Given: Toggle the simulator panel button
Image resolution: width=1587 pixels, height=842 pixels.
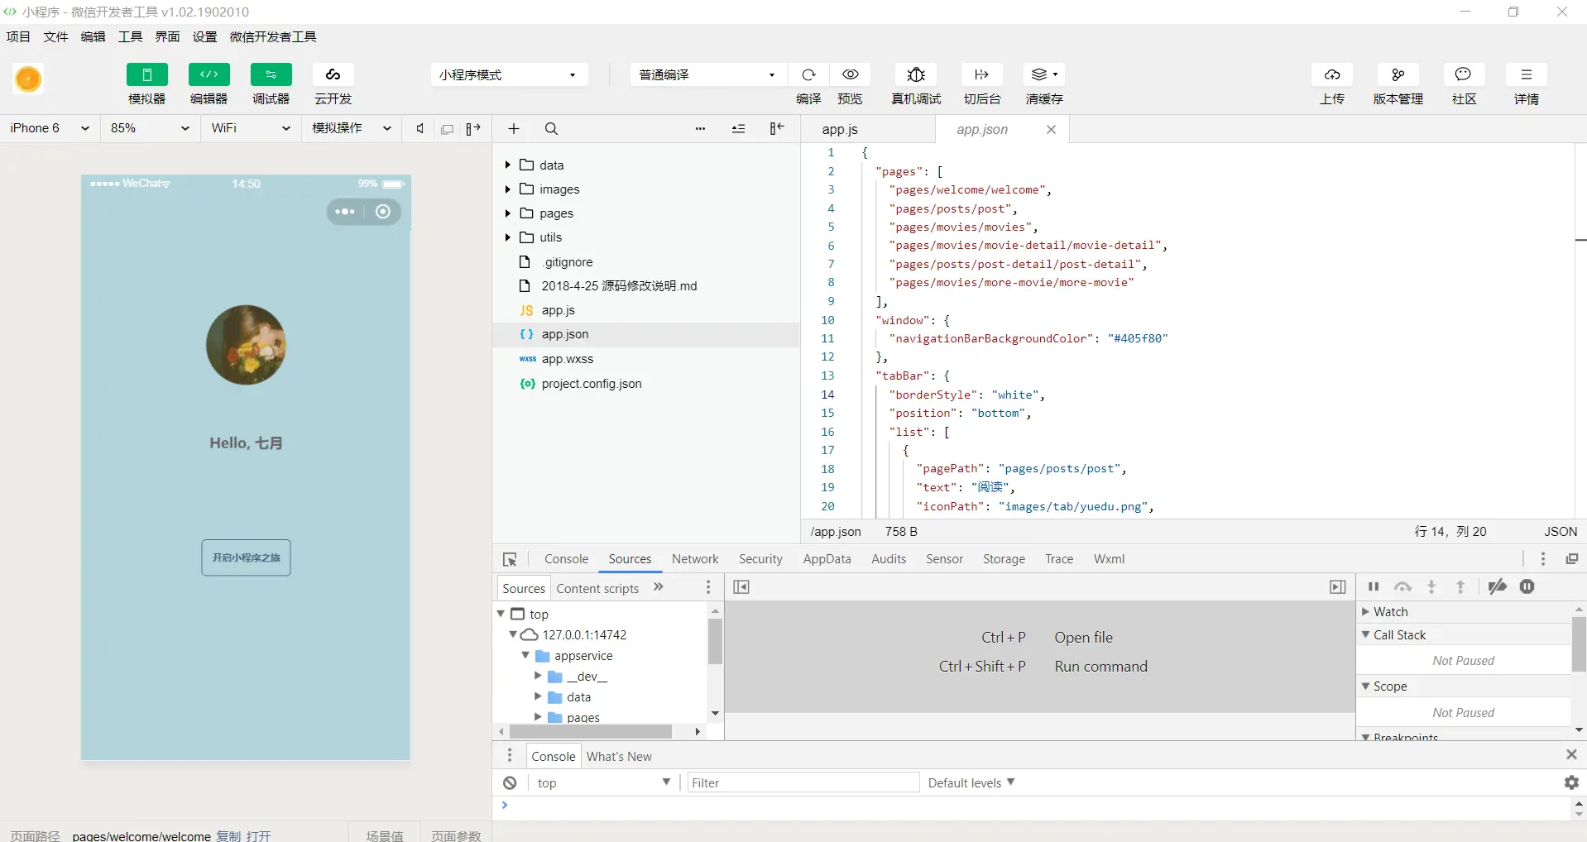Looking at the screenshot, I should tap(146, 74).
